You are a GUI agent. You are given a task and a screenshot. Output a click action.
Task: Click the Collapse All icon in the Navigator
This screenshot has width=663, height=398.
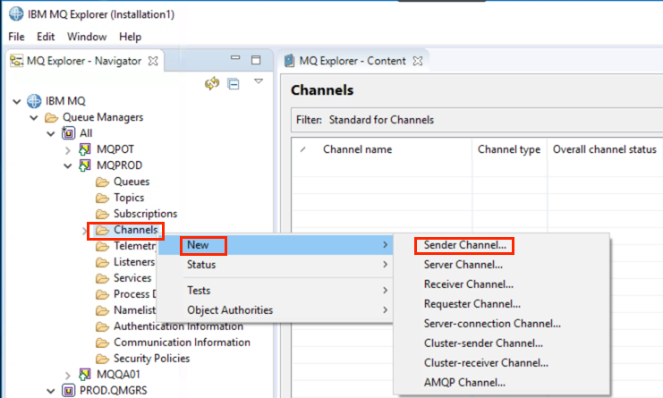click(x=234, y=84)
